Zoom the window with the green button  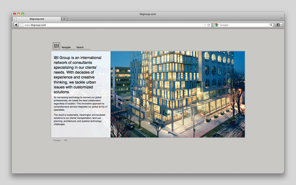click(23, 14)
